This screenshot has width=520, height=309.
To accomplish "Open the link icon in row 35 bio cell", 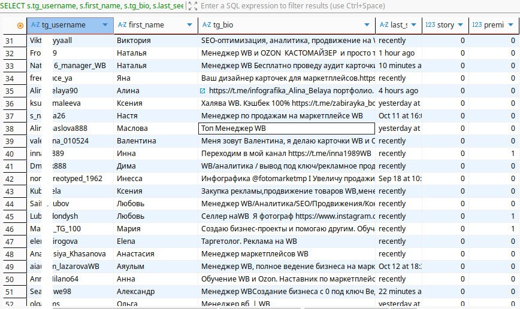I will pyautogui.click(x=203, y=91).
